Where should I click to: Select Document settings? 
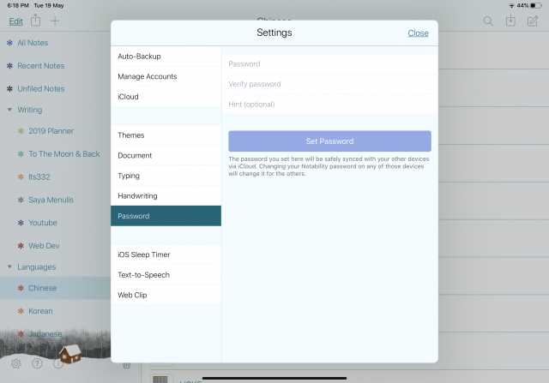166,156
